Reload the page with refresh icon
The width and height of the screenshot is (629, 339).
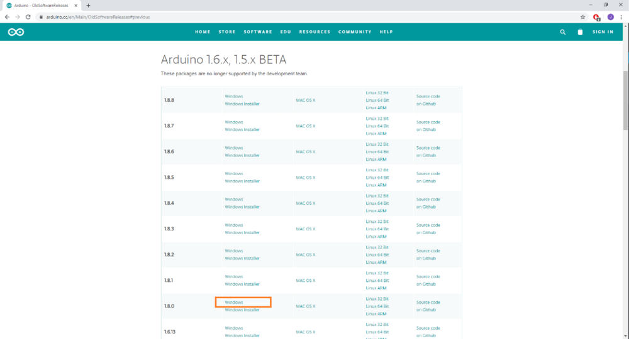(28, 17)
